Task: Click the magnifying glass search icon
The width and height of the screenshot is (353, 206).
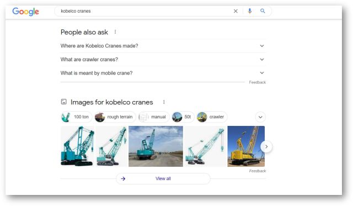Action: [263, 11]
